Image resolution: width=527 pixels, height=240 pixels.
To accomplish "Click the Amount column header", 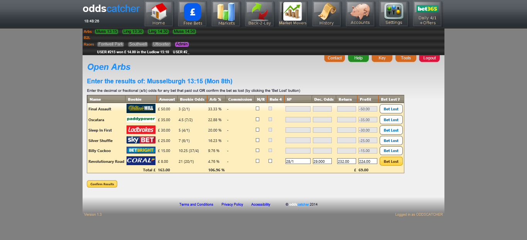I will 167,99.
